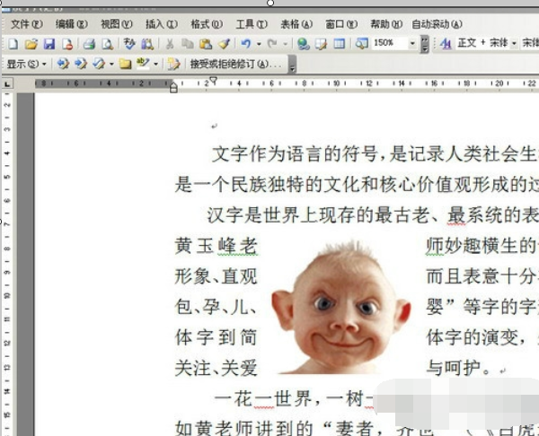The image size is (539, 436).
Task: Activate the Format Painter brush
Action: click(x=224, y=44)
